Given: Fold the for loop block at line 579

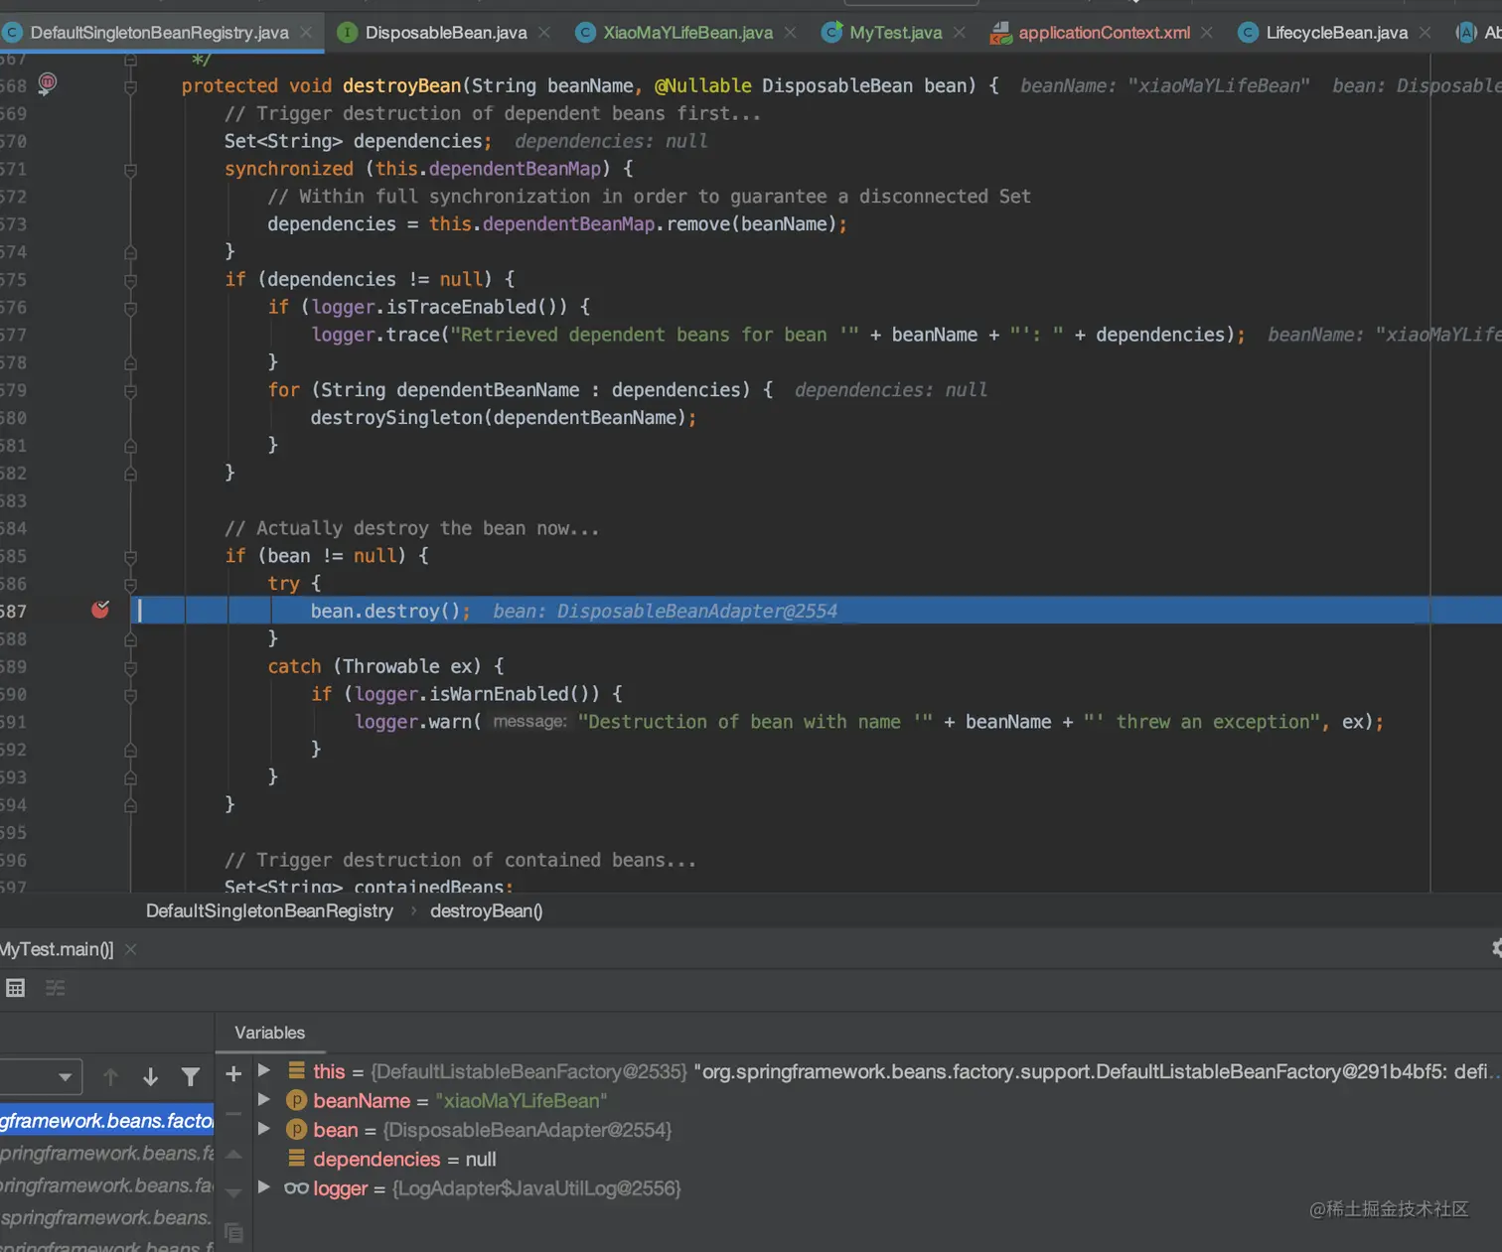Looking at the screenshot, I should tap(130, 391).
